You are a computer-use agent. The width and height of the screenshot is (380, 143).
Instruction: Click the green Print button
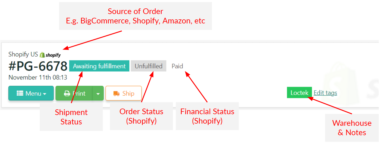74,93
